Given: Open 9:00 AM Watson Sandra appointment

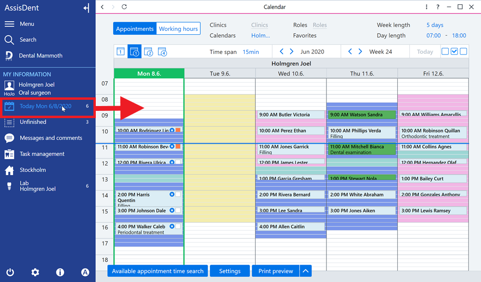Looking at the screenshot, I should (362, 115).
